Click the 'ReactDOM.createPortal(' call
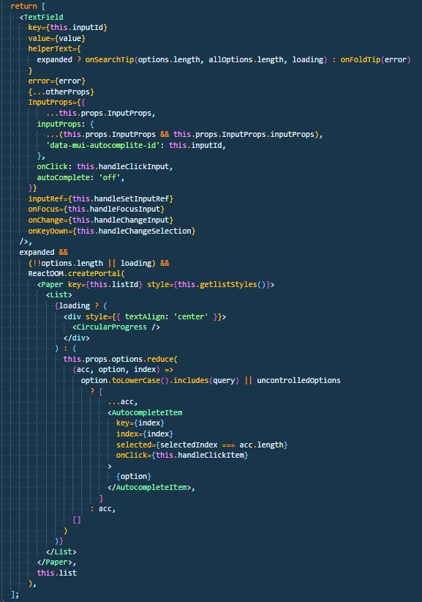This screenshot has width=422, height=602. 76,274
